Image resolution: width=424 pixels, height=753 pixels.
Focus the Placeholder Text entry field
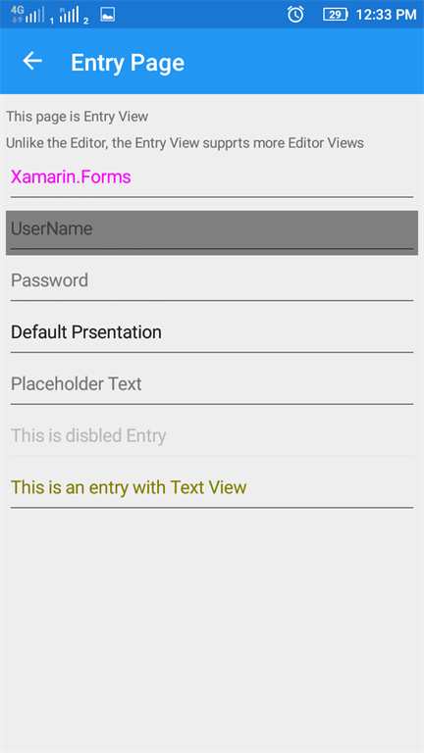click(212, 385)
